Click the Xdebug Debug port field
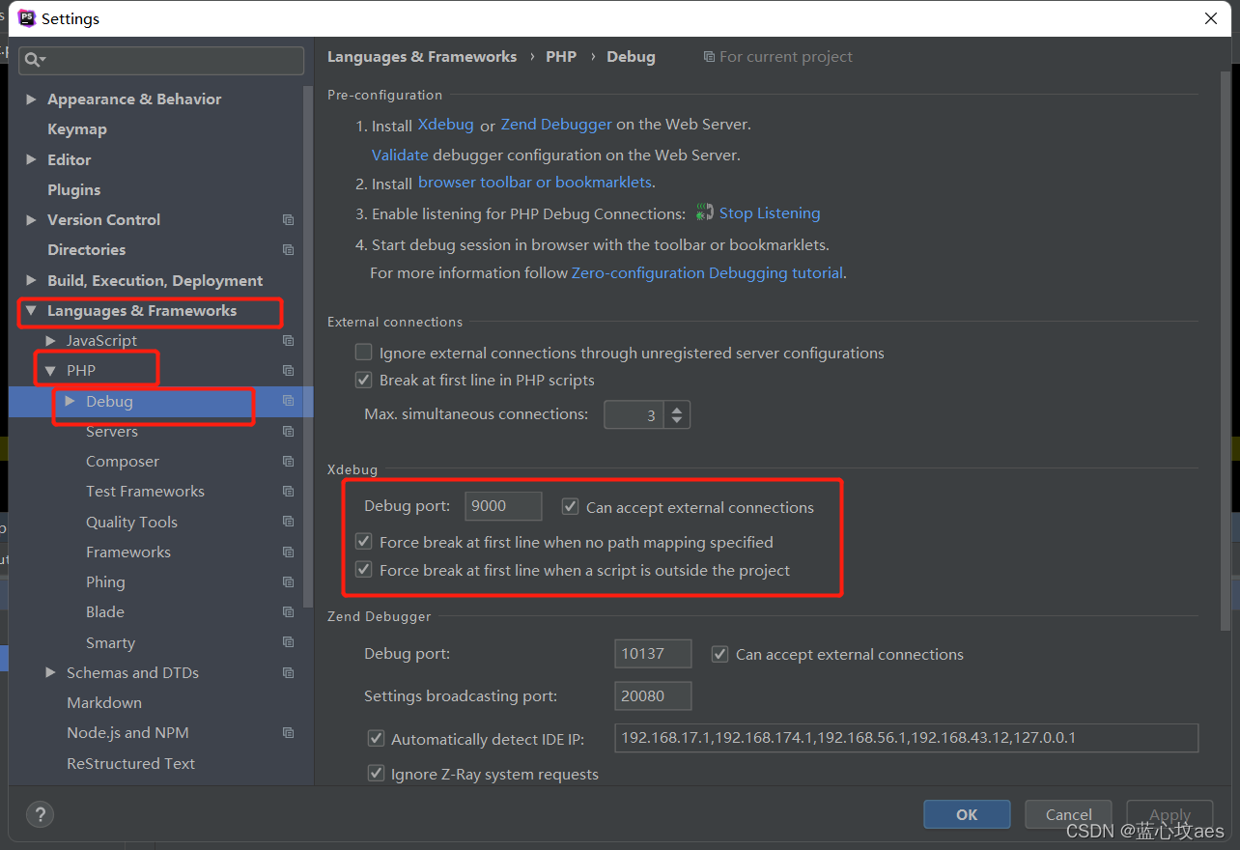1240x850 pixels. 503,506
